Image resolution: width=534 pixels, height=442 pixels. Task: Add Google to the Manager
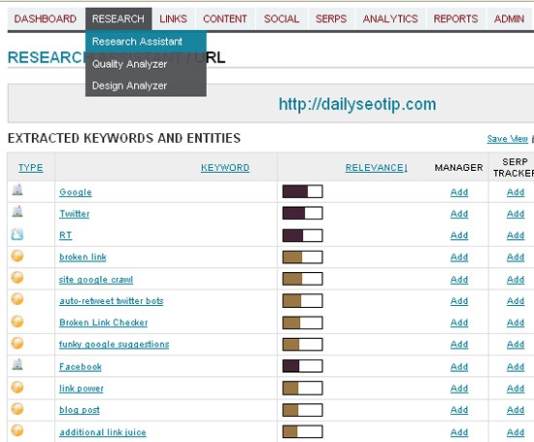click(459, 192)
